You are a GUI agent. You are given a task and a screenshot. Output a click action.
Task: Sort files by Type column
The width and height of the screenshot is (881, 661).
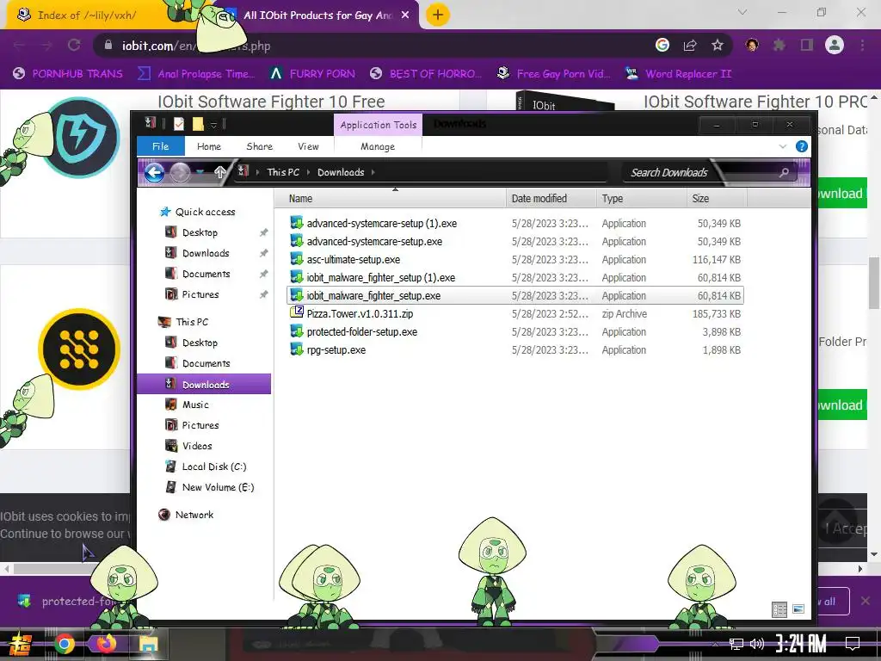coord(641,199)
